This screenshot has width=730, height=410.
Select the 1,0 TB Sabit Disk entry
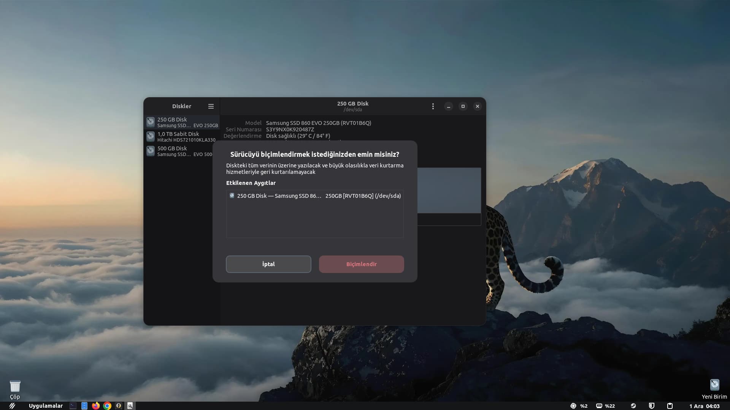pyautogui.click(x=182, y=137)
